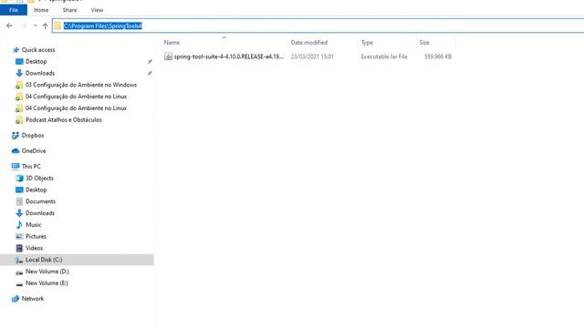Switch to the Share ribbon tab

[x=69, y=10]
